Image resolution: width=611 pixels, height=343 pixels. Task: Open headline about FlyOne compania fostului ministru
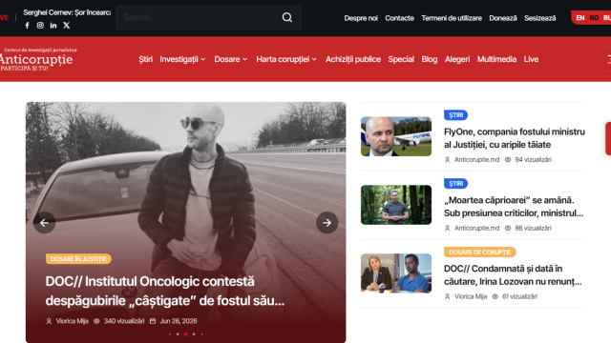pyautogui.click(x=515, y=138)
